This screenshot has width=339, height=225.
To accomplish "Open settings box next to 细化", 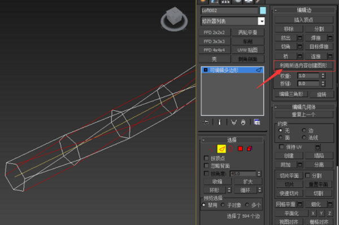I will coord(330,204).
